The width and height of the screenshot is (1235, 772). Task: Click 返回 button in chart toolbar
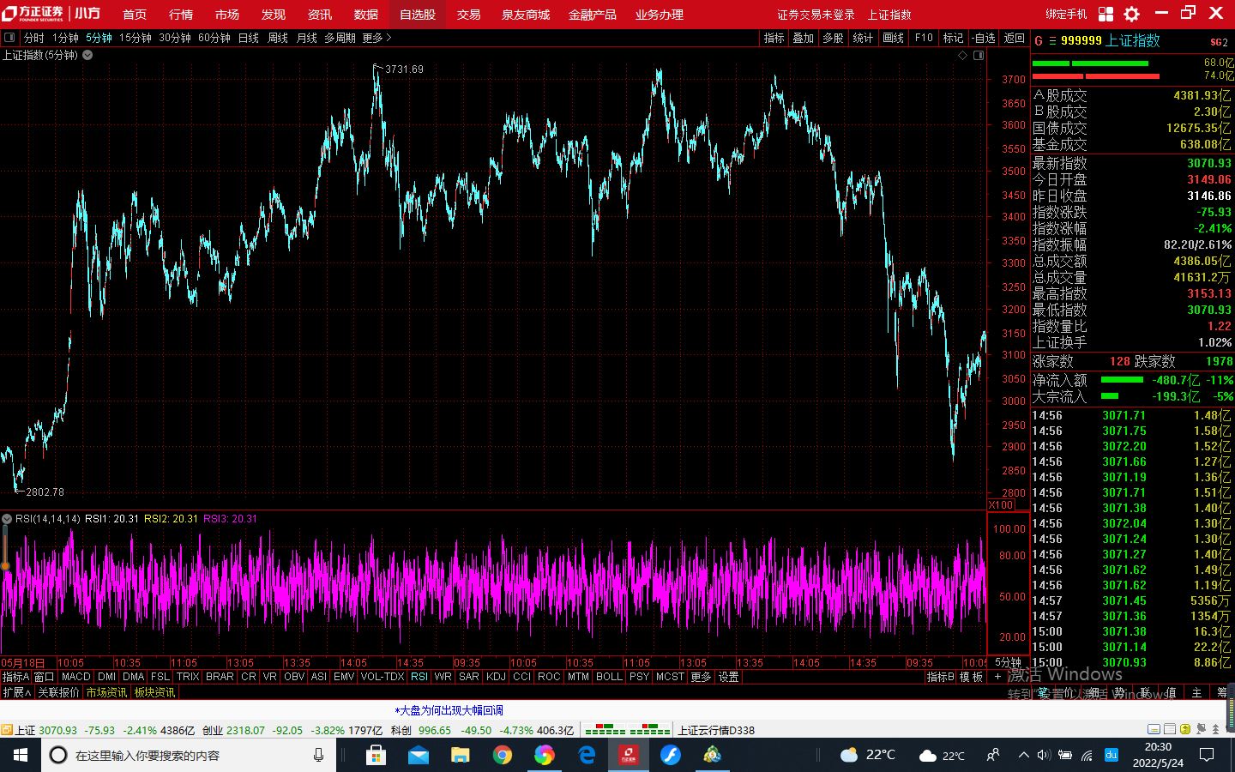click(x=1015, y=38)
